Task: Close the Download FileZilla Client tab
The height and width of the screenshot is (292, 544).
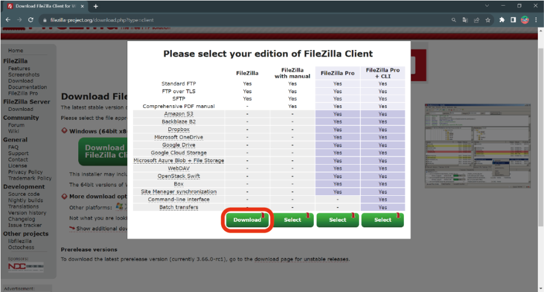Action: point(82,6)
